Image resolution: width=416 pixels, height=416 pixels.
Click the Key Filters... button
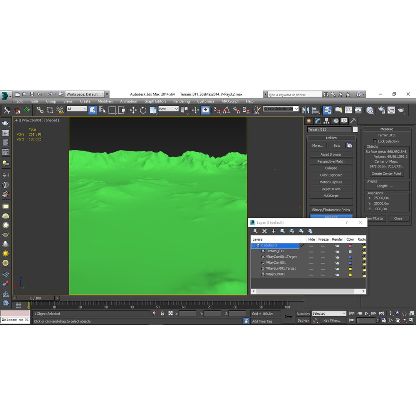333,320
